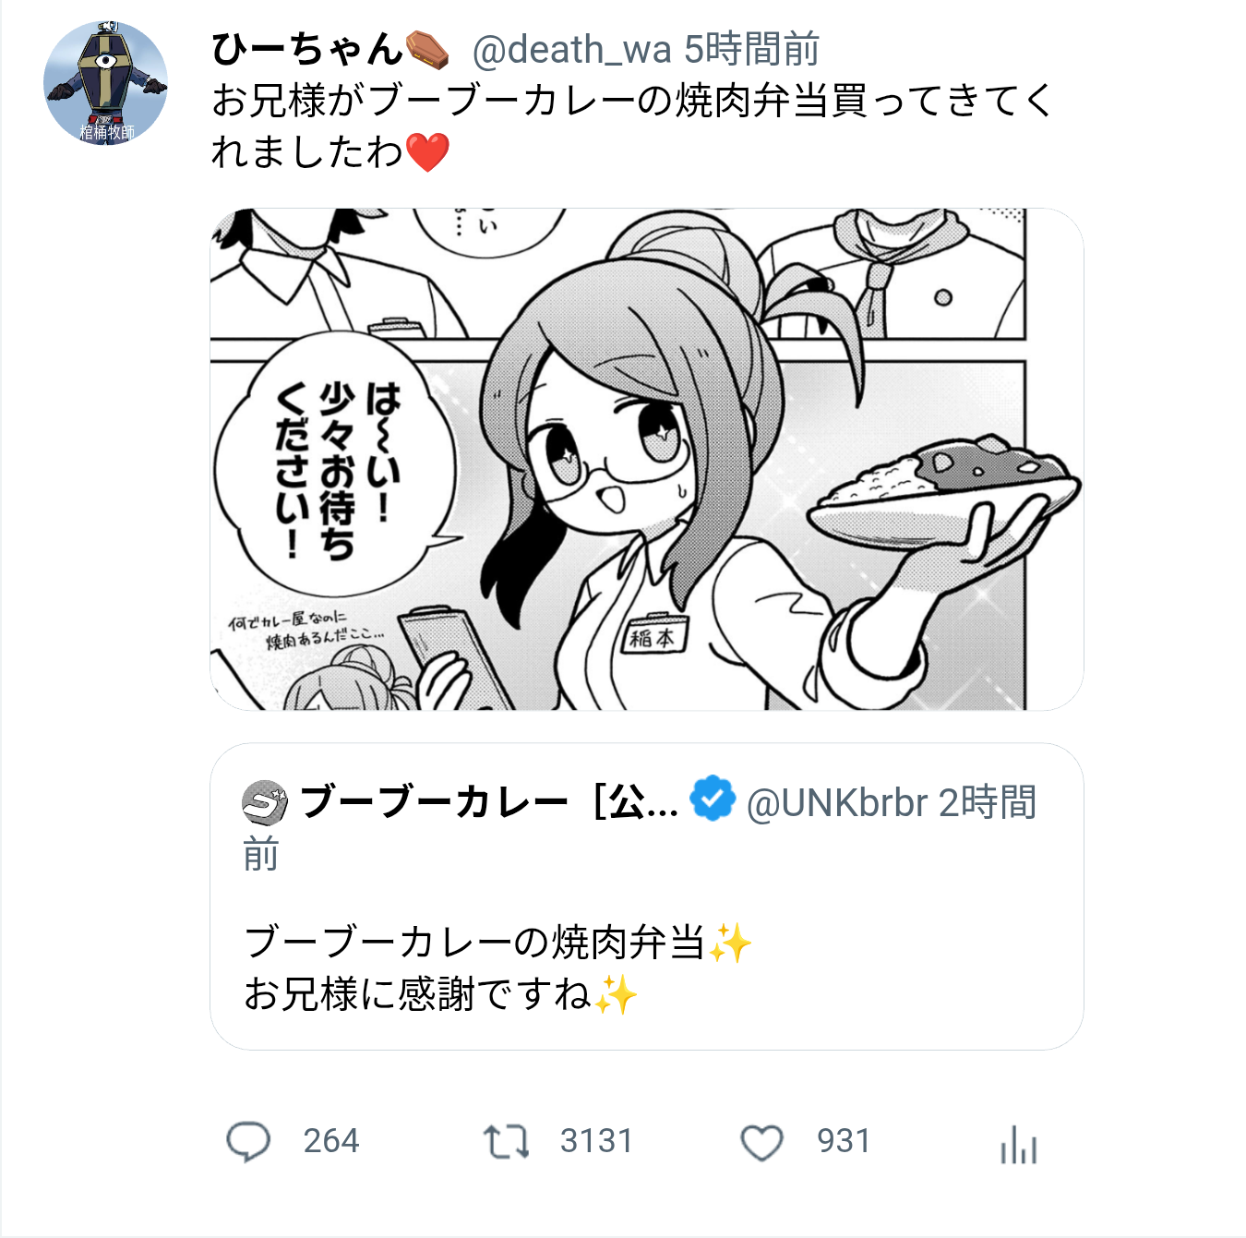Open the 5時間前 timestamp
This screenshot has height=1238, width=1246.
pyautogui.click(x=751, y=50)
